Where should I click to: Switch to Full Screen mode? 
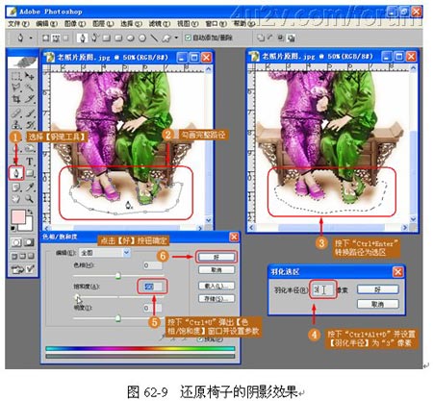coord(31,257)
